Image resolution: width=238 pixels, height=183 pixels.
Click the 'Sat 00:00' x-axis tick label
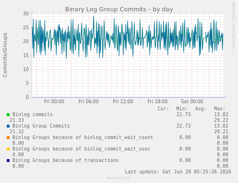(x=192, y=101)
